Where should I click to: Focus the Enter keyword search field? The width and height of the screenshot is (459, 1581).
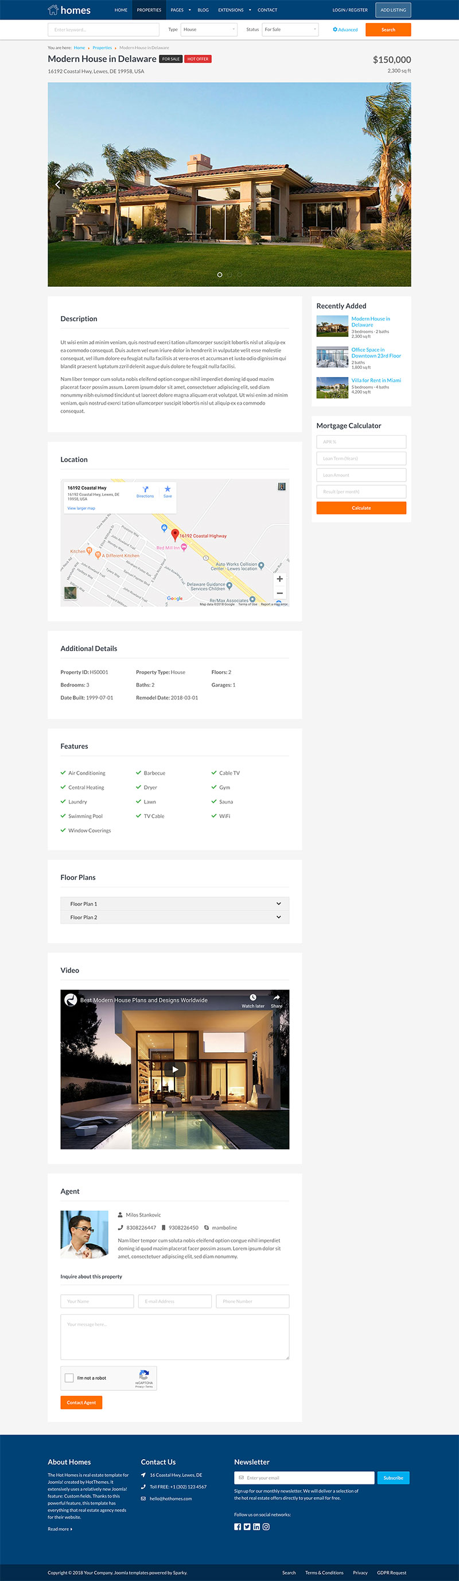click(x=104, y=29)
